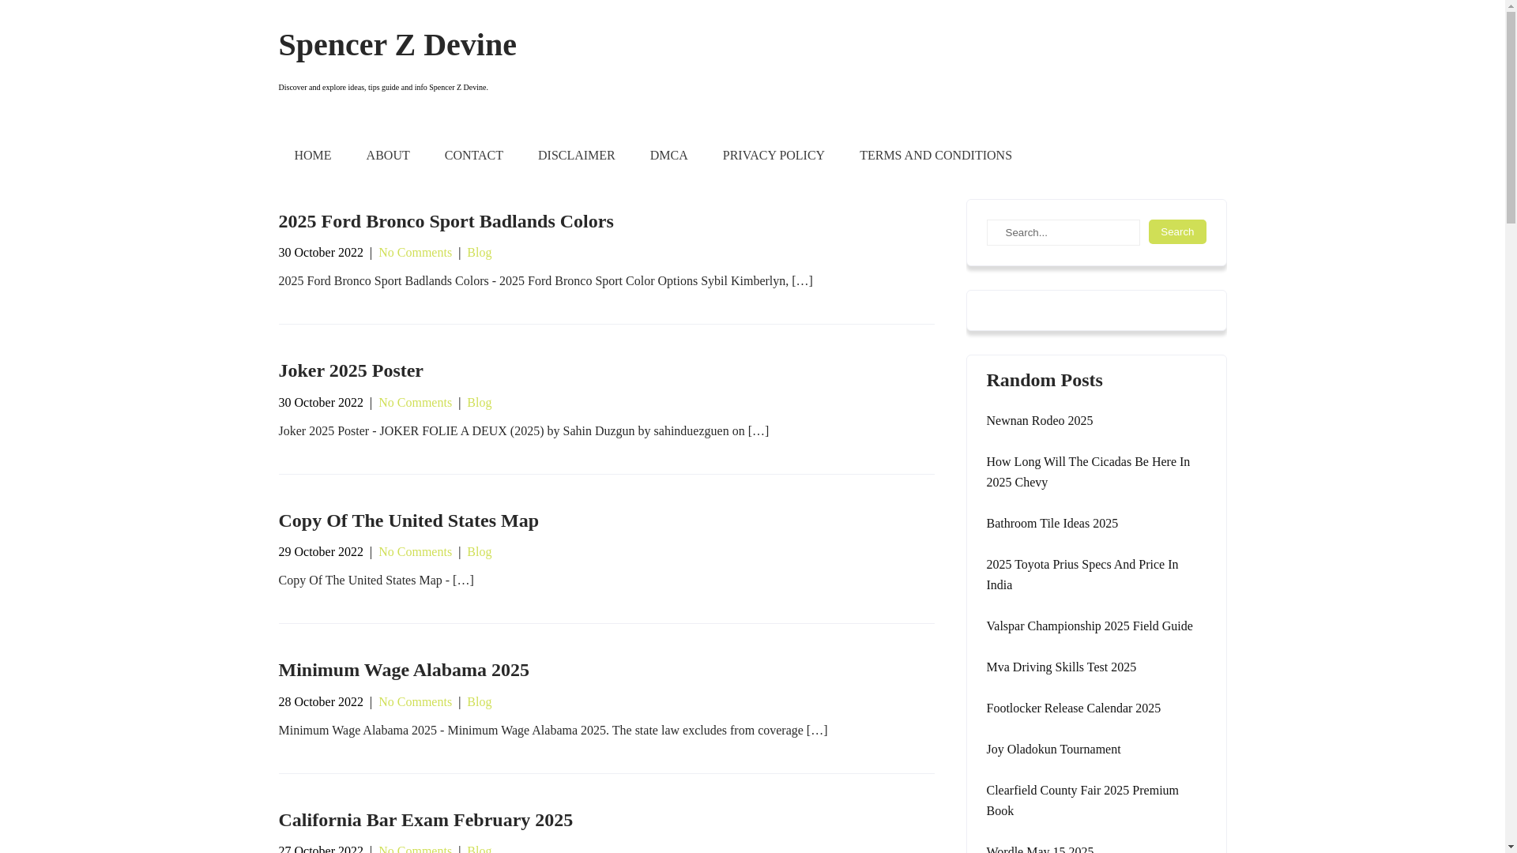
Task: Open random post Newnan Rodeo 2025
Action: [x=1039, y=421]
